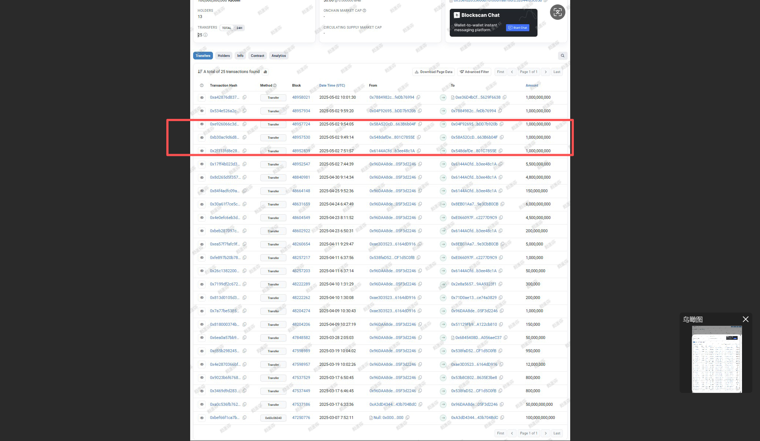Open block 48957530 link

click(301, 137)
